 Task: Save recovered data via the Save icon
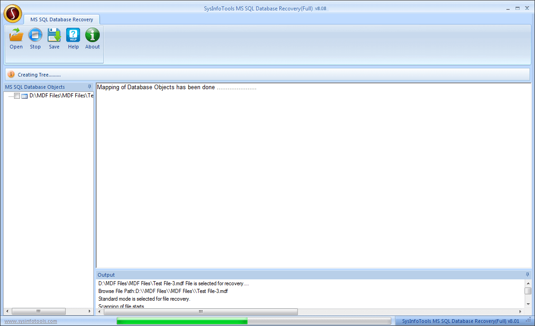[54, 38]
